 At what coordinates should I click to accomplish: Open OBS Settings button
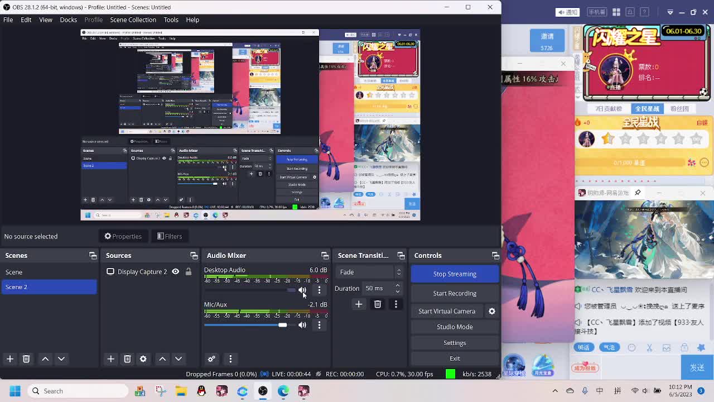(x=455, y=343)
